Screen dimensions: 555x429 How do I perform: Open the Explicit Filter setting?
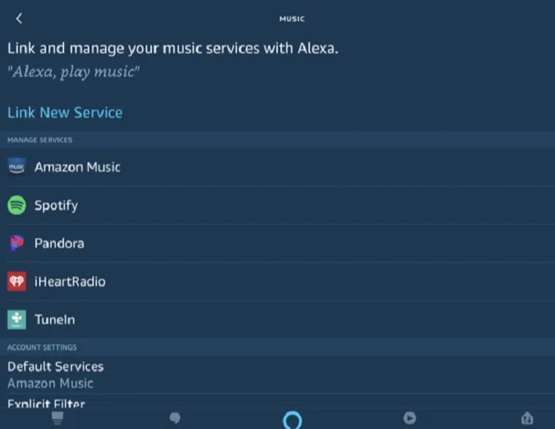(277, 402)
